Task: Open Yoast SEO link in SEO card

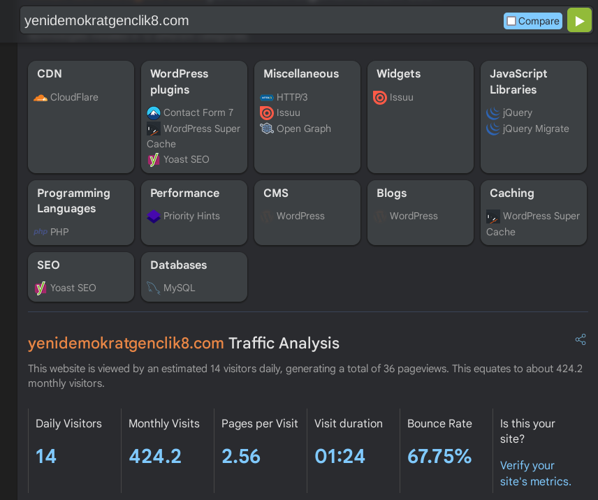Action: pos(73,288)
